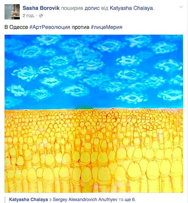
Task: Open Sasha Borovik's profile picture
Action: pyautogui.click(x=12, y=12)
